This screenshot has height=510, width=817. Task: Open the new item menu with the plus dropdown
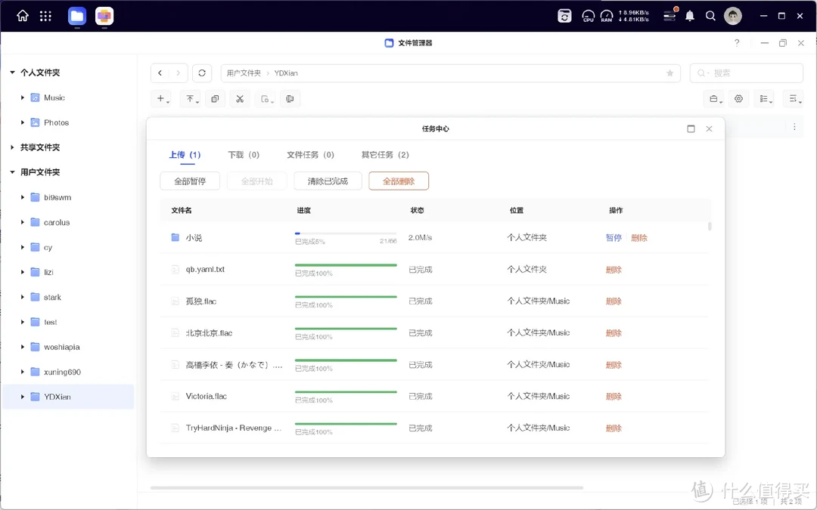tap(162, 98)
